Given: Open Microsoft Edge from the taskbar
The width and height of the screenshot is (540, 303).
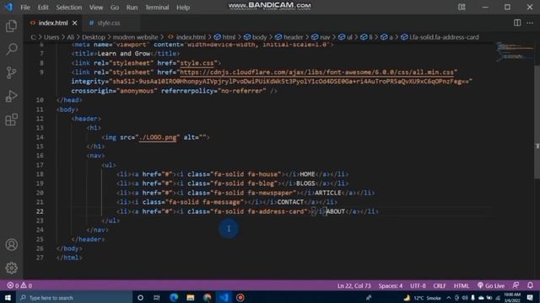Looking at the screenshot, I should [x=174, y=297].
